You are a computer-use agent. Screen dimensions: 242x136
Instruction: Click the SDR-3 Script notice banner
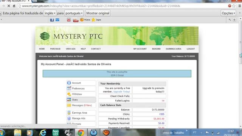[x=117, y=74]
